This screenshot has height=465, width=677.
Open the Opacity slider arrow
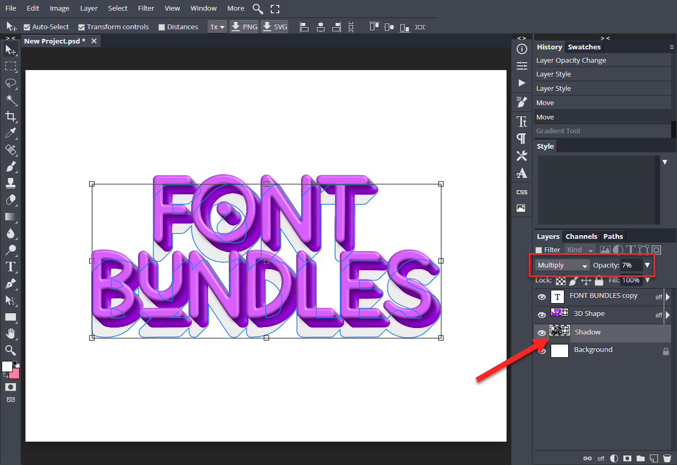point(647,265)
